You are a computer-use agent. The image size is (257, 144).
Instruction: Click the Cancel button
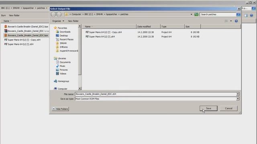[228, 108]
